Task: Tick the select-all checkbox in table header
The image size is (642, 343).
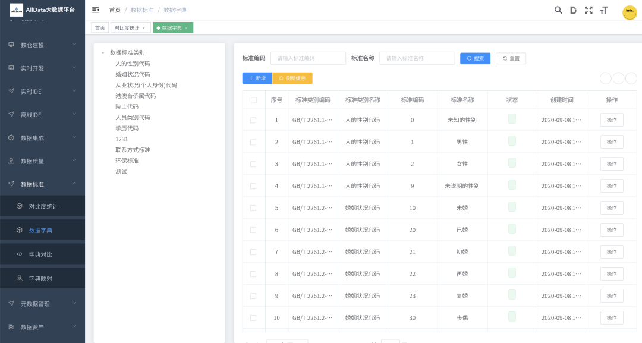Action: [254, 100]
